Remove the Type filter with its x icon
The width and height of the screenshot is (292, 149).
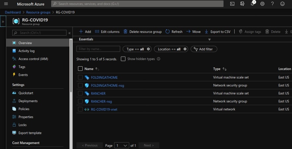[148, 49]
